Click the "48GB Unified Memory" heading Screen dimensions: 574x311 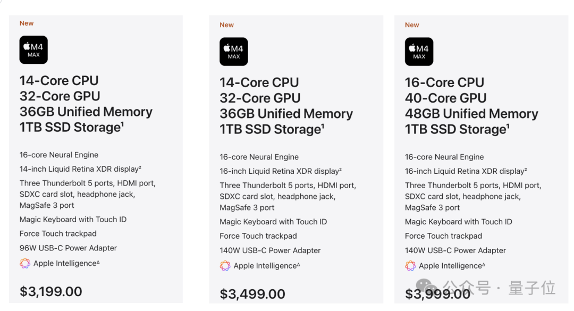[471, 114]
